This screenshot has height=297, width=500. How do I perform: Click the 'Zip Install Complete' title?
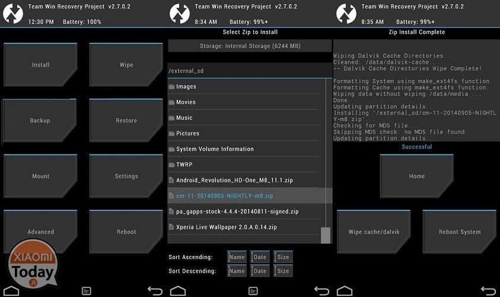point(417,32)
